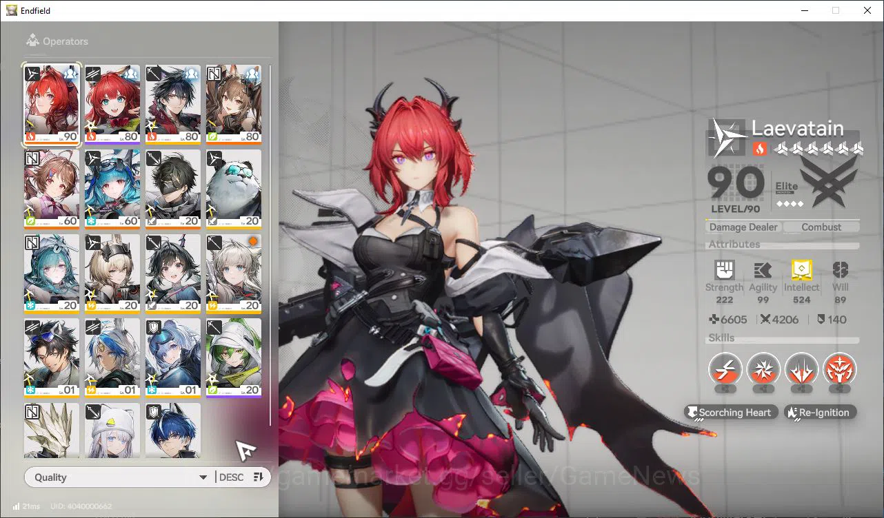Select the blue-haired goggles level 60 operator
Viewport: 884px width, 518px height.
pyautogui.click(x=112, y=189)
